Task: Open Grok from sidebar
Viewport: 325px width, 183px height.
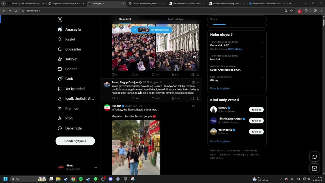Action: point(65,79)
